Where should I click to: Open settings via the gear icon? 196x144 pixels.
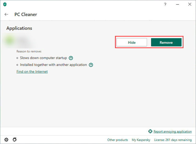click(x=6, y=140)
